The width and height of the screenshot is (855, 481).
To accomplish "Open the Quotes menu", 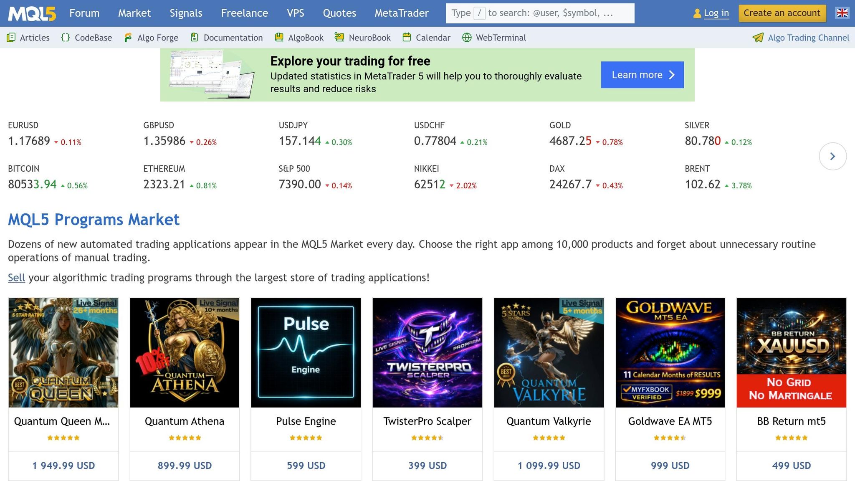I will pos(339,13).
